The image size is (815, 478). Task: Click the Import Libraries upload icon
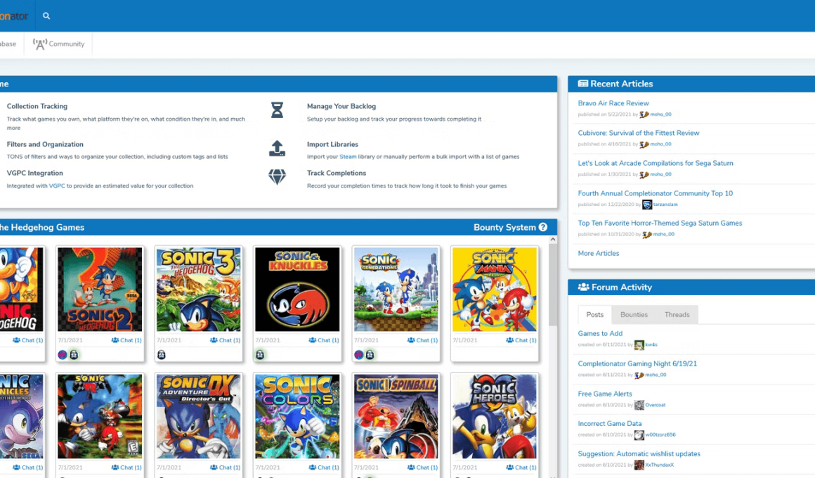pos(277,148)
